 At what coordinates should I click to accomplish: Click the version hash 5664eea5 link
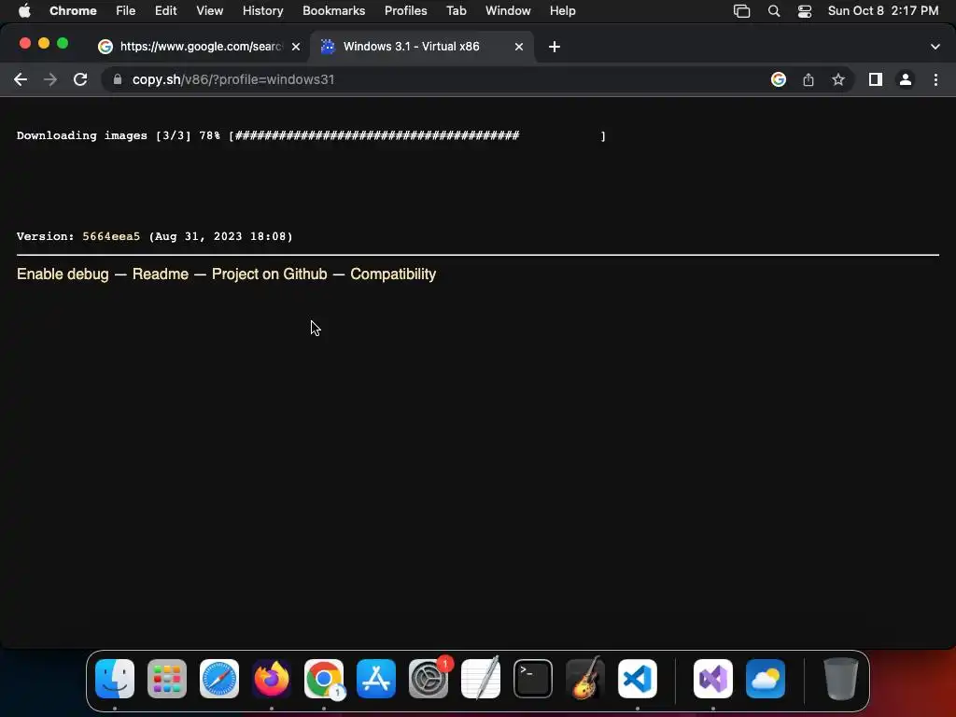[x=111, y=236]
